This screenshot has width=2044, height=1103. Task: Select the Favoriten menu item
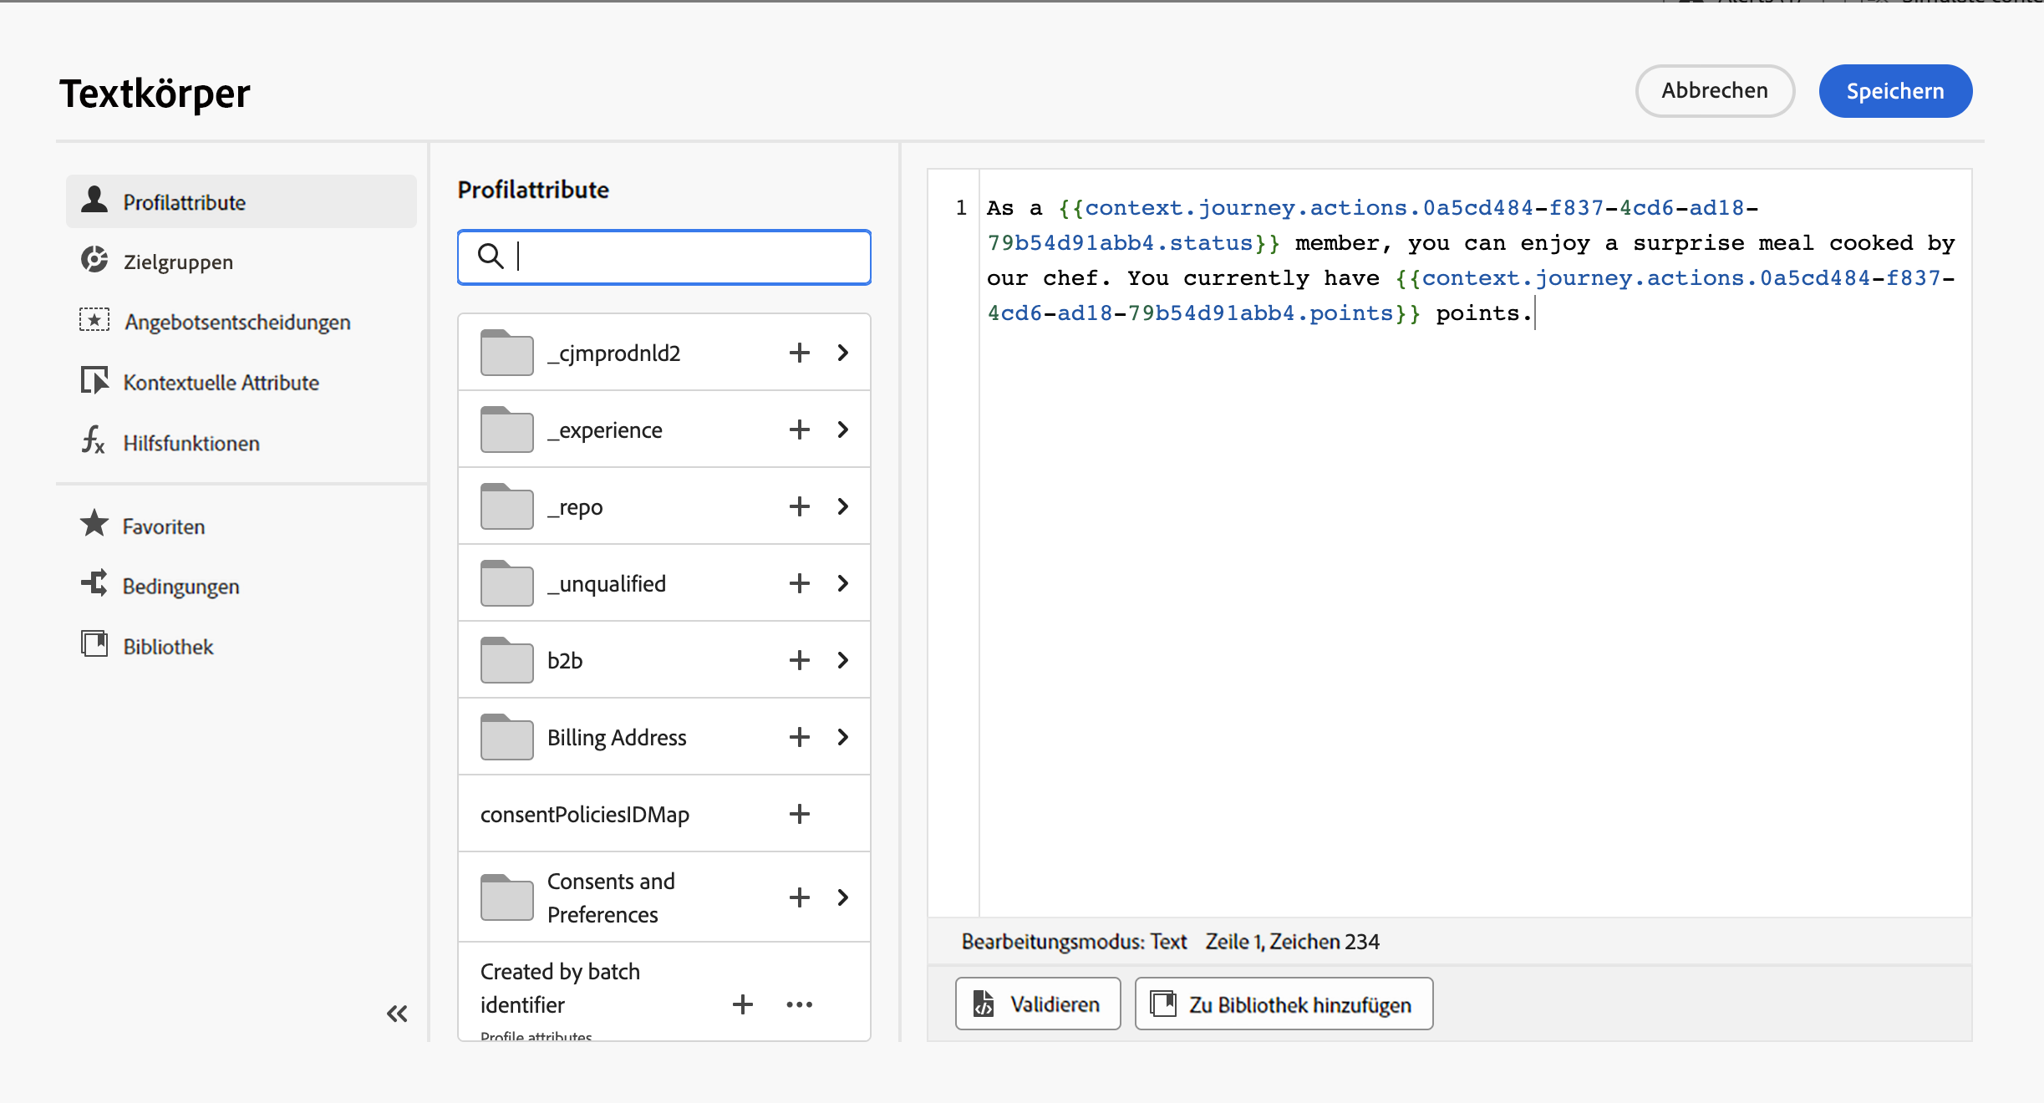pos(164,526)
